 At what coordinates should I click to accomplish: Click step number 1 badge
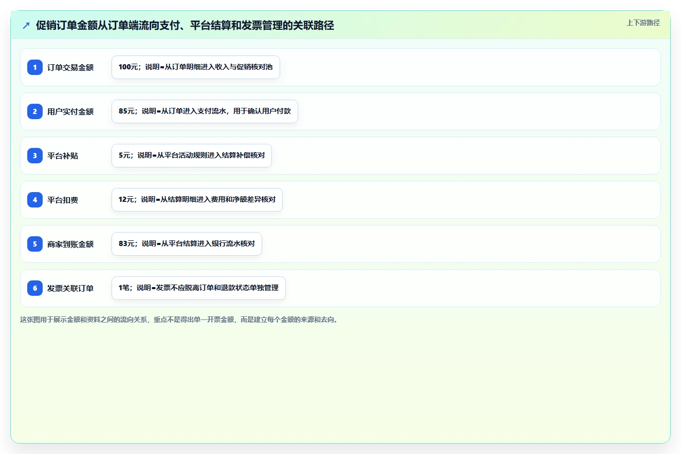tap(35, 67)
